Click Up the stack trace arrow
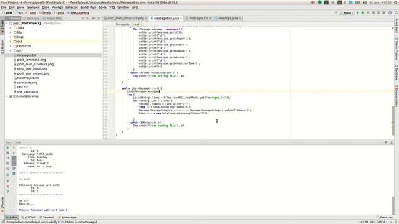This screenshot has height=224, width=399. click(14, 147)
